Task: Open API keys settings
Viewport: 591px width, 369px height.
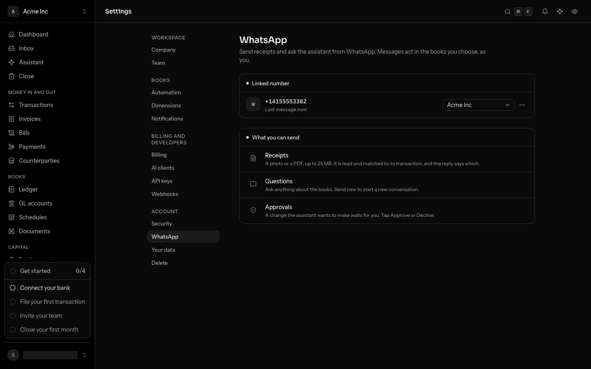Action: (x=183, y=181)
